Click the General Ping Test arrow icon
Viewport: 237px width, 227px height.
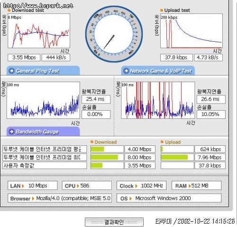coord(11,71)
